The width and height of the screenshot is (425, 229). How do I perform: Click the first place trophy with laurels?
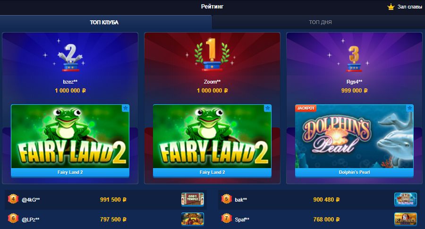click(x=212, y=55)
